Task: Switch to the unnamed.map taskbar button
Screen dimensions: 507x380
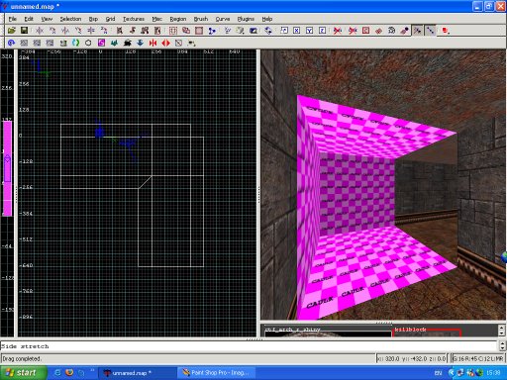Action: point(138,373)
